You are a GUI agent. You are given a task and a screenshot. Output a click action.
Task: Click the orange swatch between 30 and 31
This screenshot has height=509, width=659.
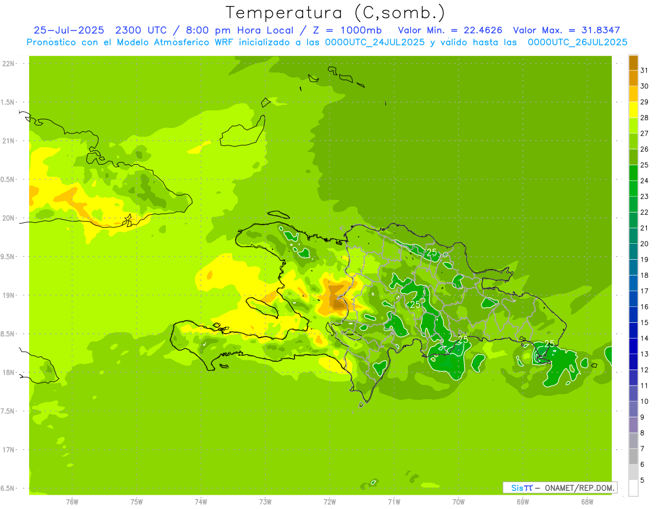[633, 78]
